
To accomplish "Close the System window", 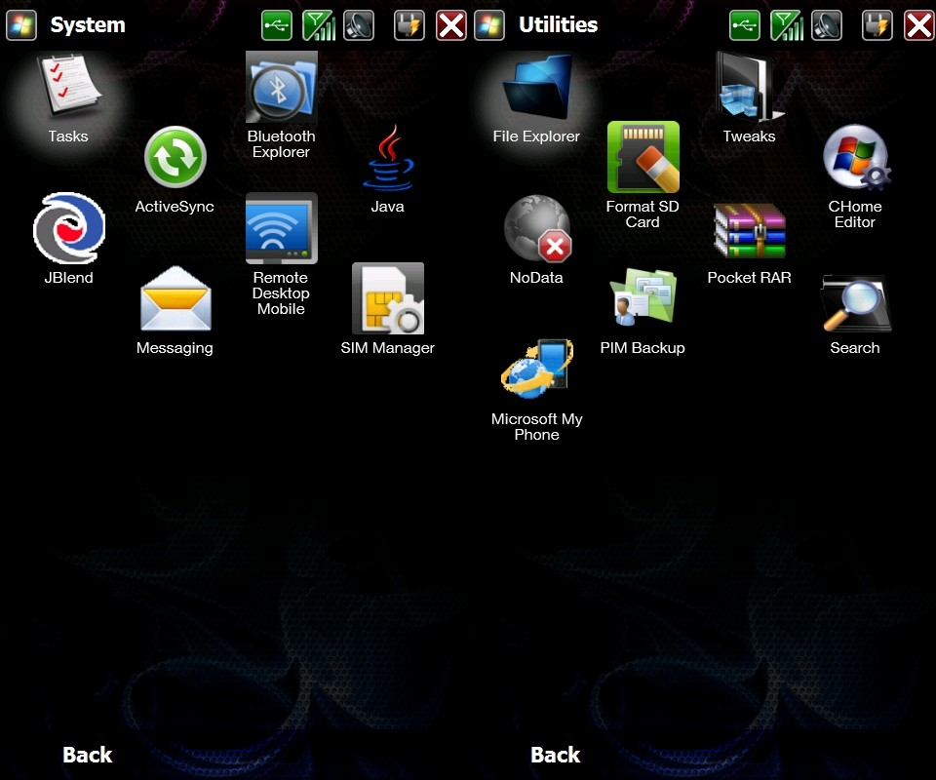I will point(451,25).
